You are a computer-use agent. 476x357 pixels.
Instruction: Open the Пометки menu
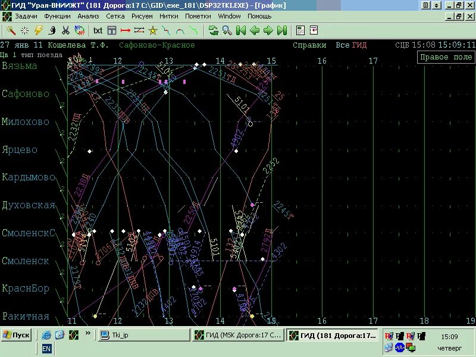198,17
